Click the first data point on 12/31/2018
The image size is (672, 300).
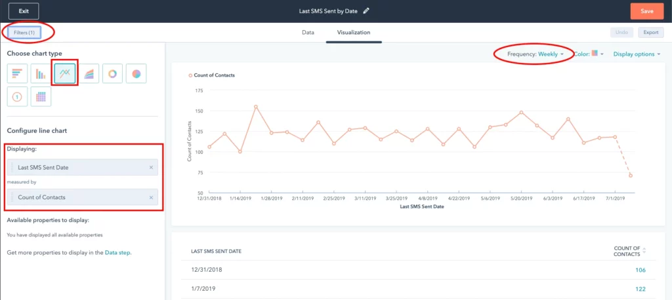pyautogui.click(x=209, y=147)
